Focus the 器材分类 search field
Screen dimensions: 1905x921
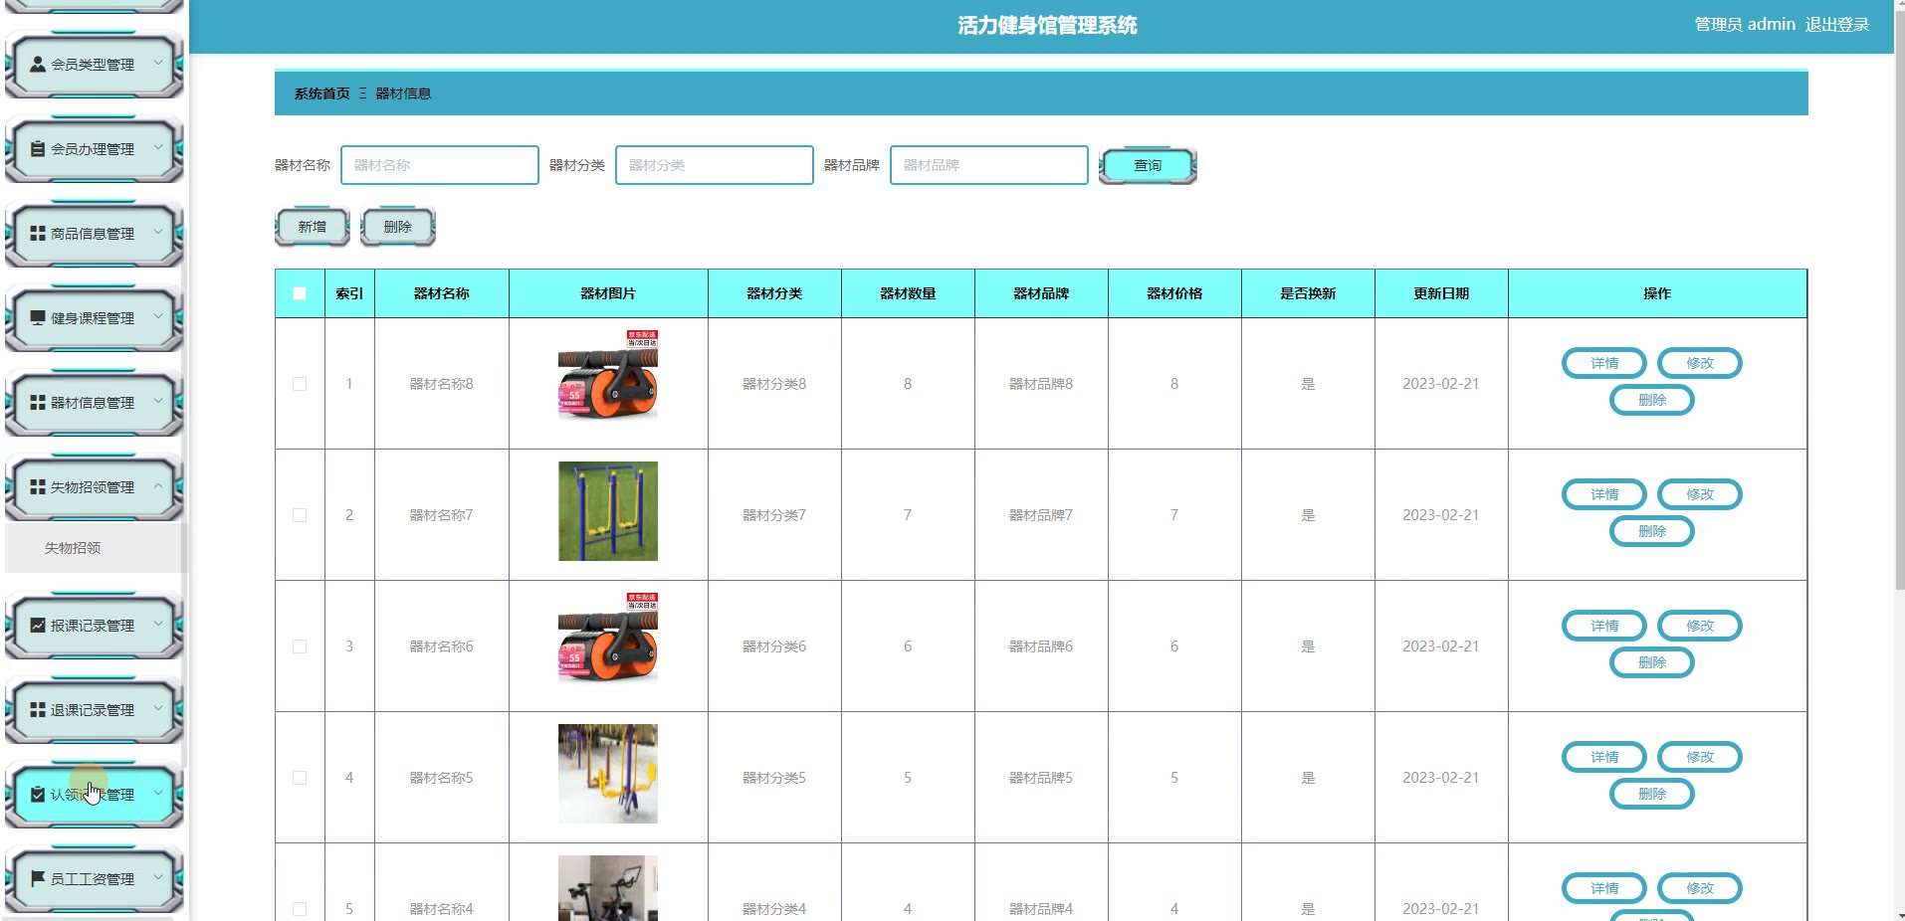coord(715,165)
